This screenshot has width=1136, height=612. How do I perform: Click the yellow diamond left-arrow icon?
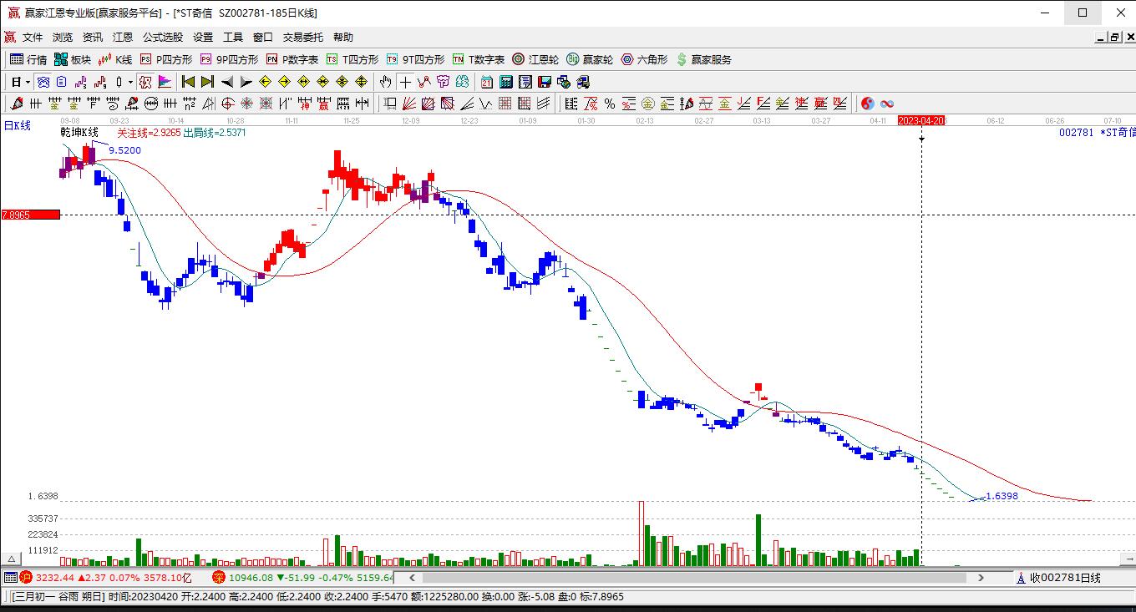pyautogui.click(x=265, y=82)
